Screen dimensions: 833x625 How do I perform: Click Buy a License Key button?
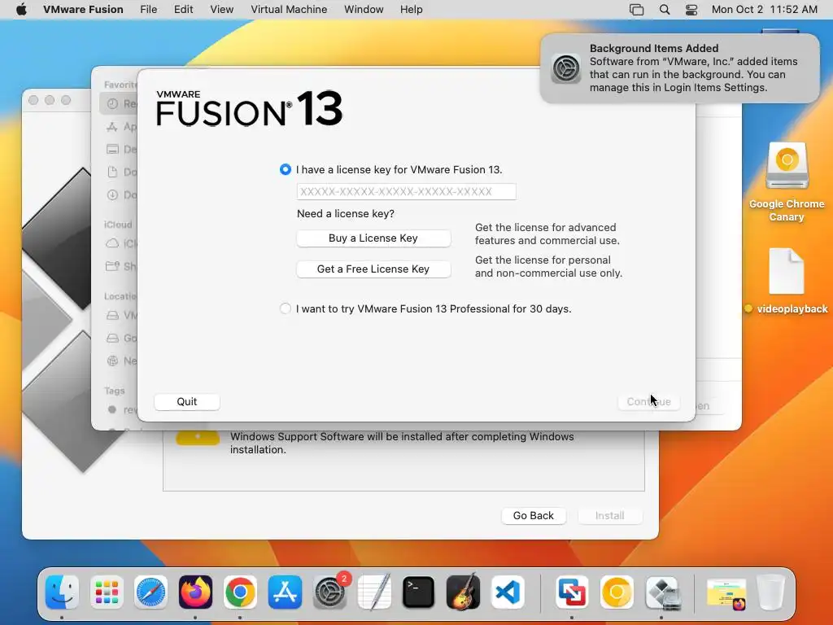tap(373, 238)
